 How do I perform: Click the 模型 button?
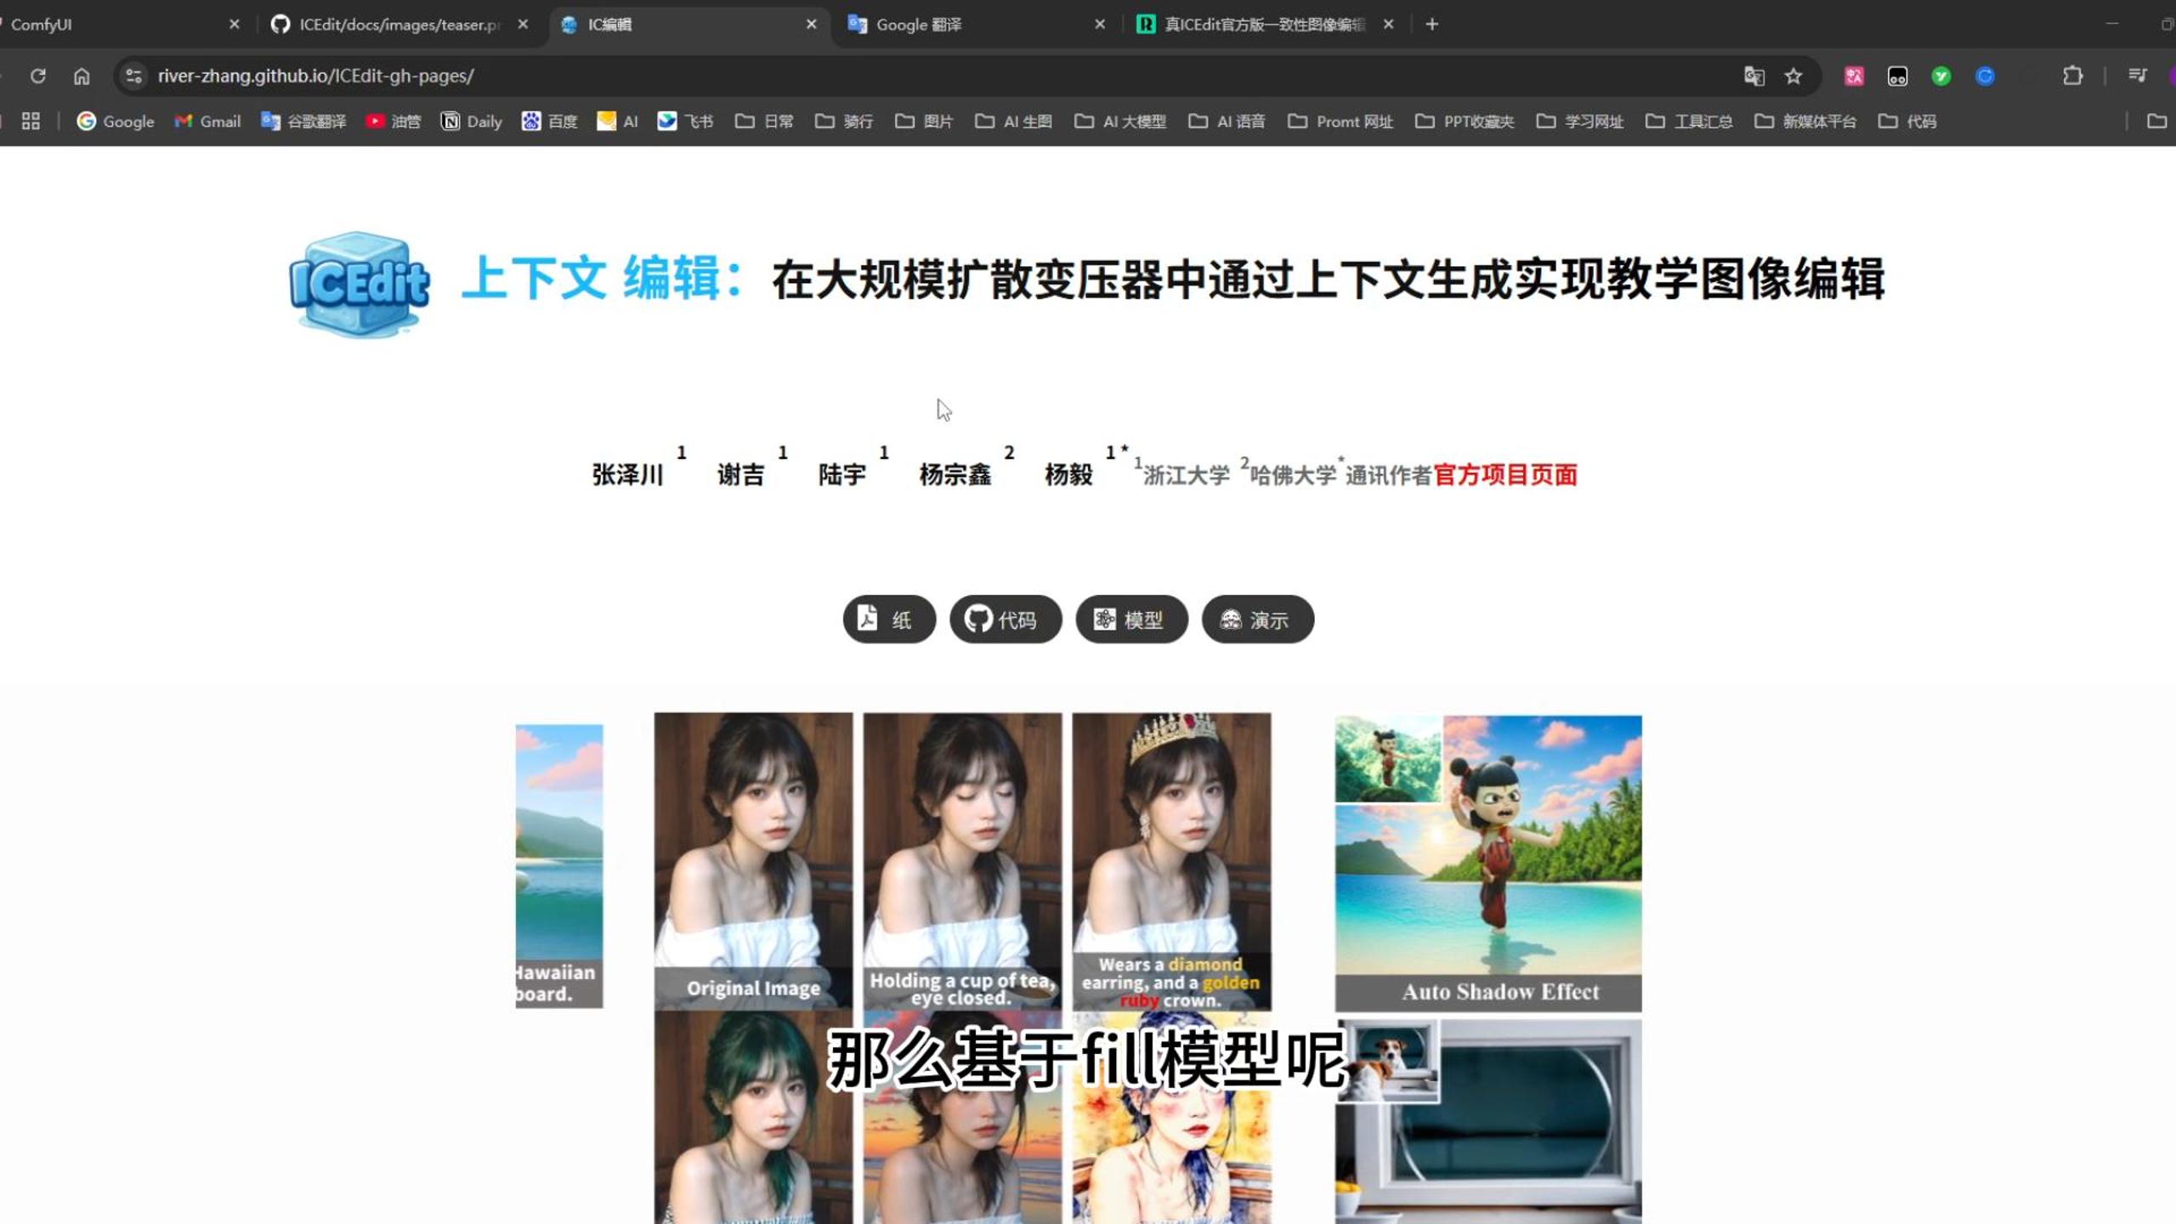[x=1130, y=620]
